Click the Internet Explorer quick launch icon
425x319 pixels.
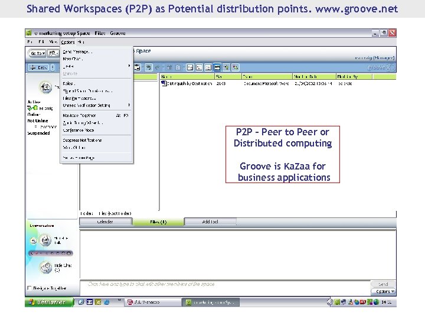[107, 302]
